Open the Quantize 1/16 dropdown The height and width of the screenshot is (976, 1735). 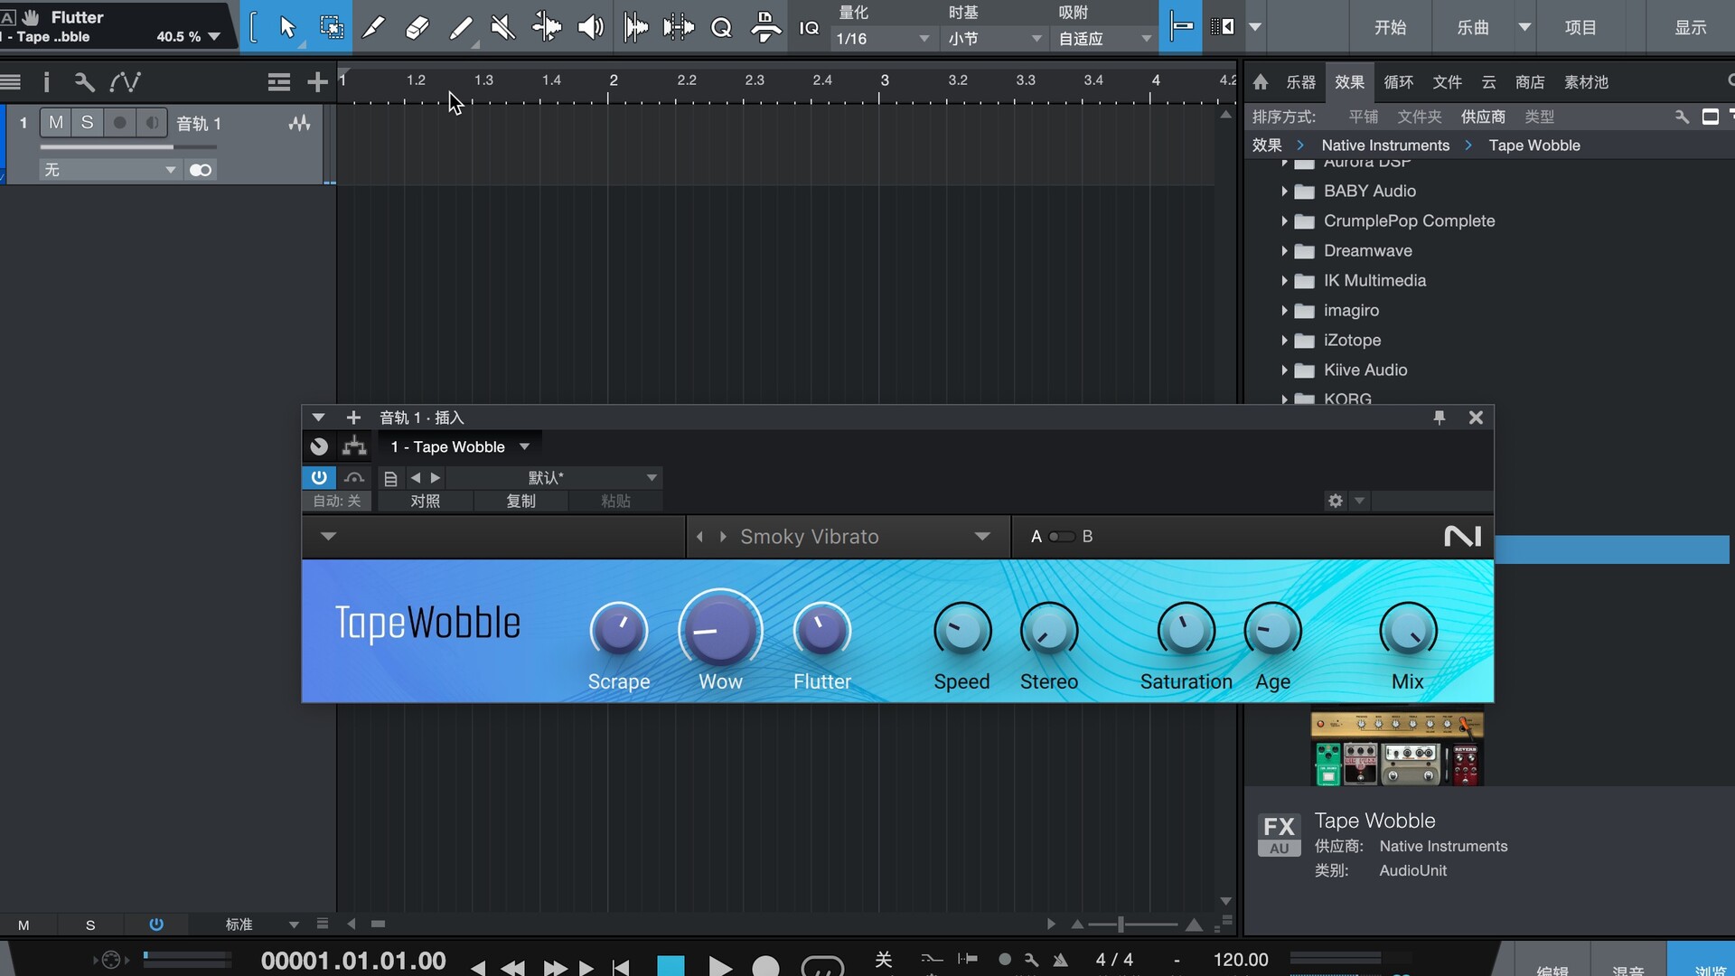coord(882,39)
